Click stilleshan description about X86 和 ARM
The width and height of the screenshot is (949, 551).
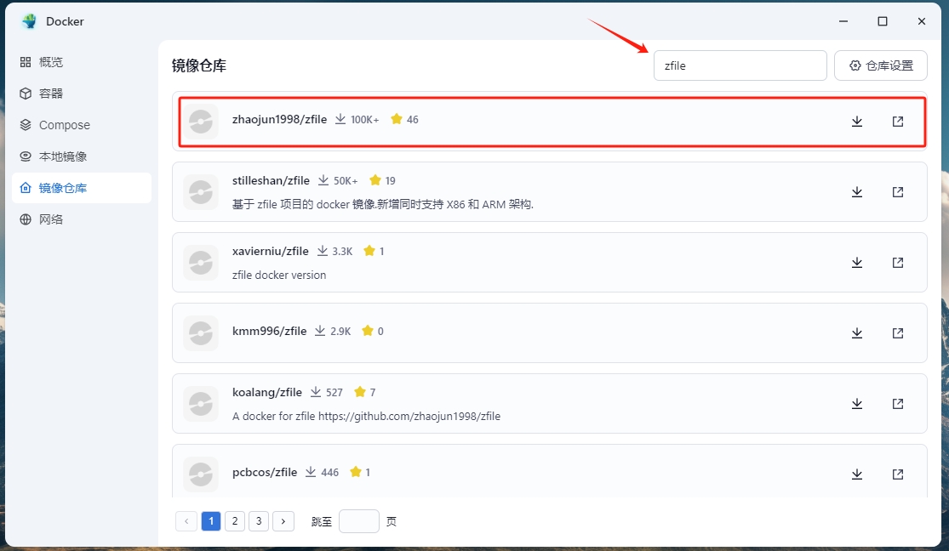pyautogui.click(x=383, y=204)
